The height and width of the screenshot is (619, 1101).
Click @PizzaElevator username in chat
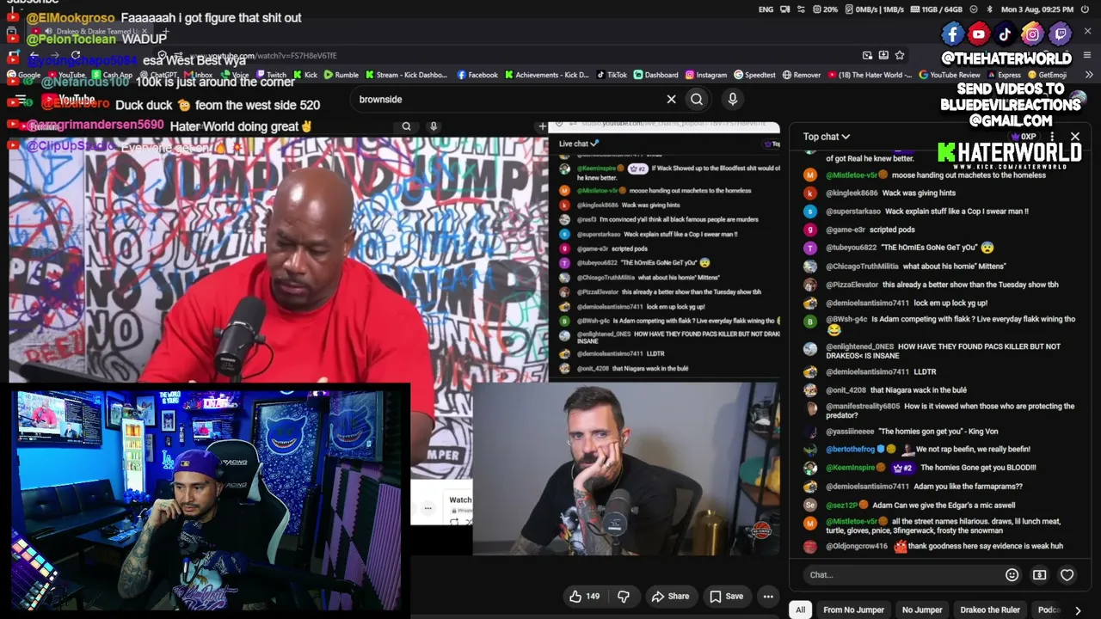pyautogui.click(x=852, y=285)
